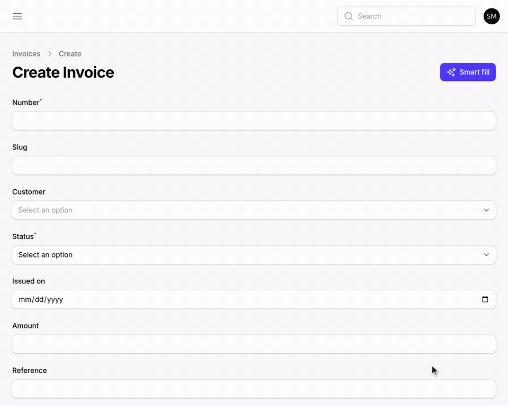Open the Customer select field
This screenshot has height=406, width=508.
[x=254, y=210]
